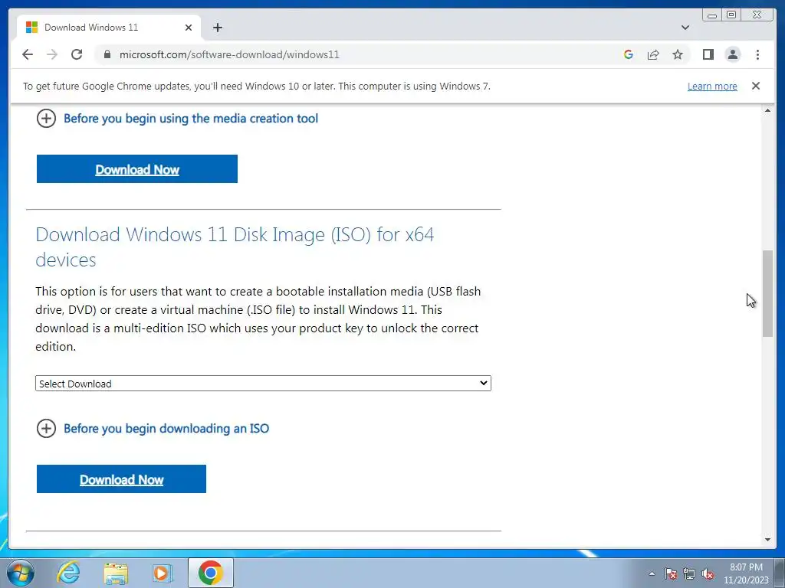
Task: Dismiss the Chrome update notification bar
Action: pos(755,86)
